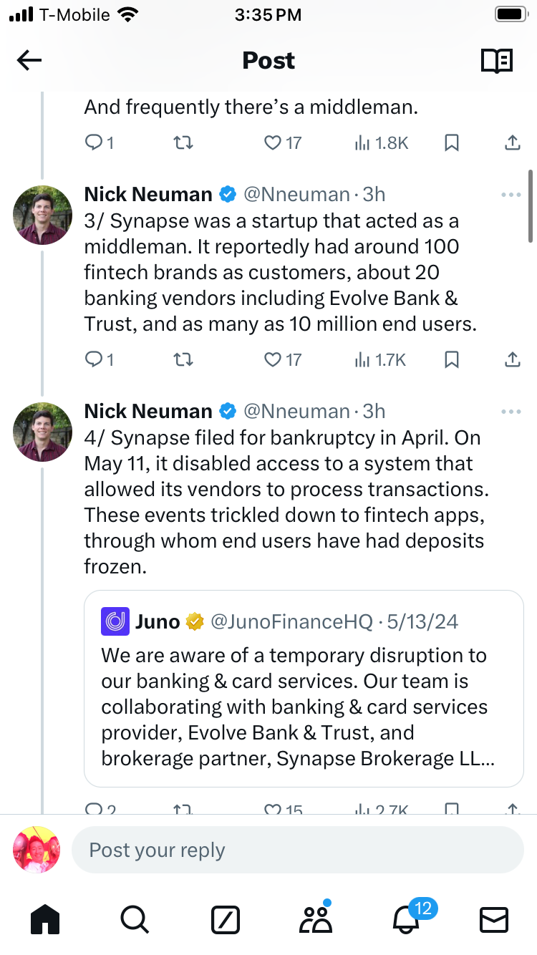This screenshot has height=955, width=537.
Task: Open more options for 3/ post
Action: pyautogui.click(x=511, y=195)
